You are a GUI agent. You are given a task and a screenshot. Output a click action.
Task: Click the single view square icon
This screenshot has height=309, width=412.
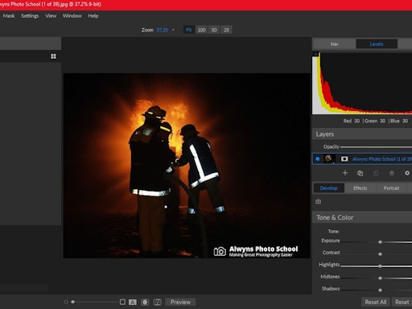tap(122, 302)
